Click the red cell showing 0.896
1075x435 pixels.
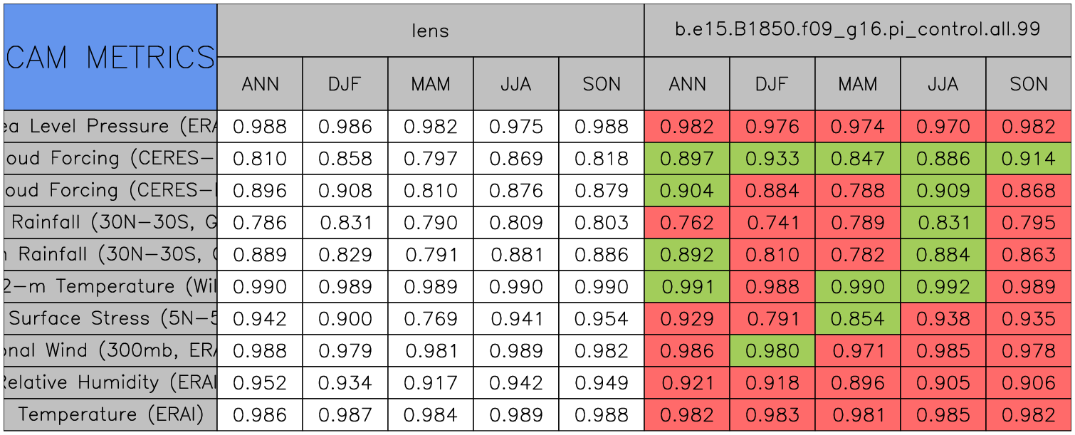pos(857,383)
